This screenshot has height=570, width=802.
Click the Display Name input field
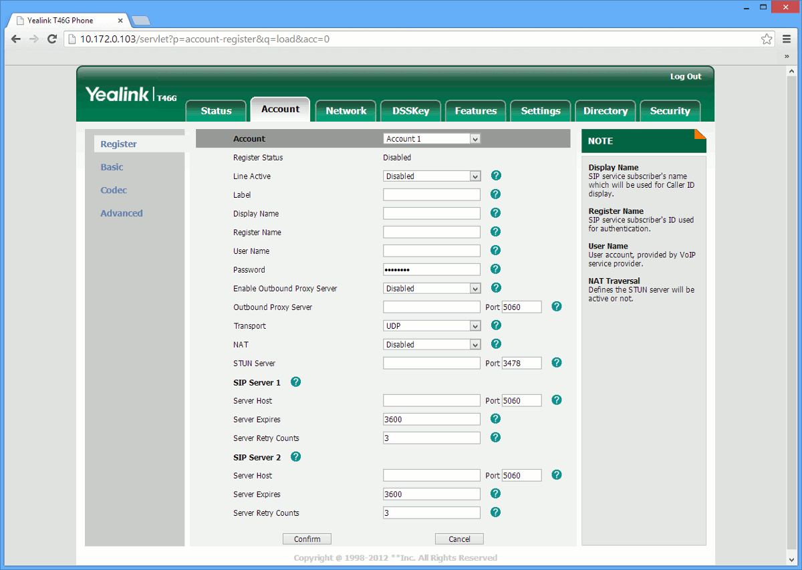[x=431, y=214]
